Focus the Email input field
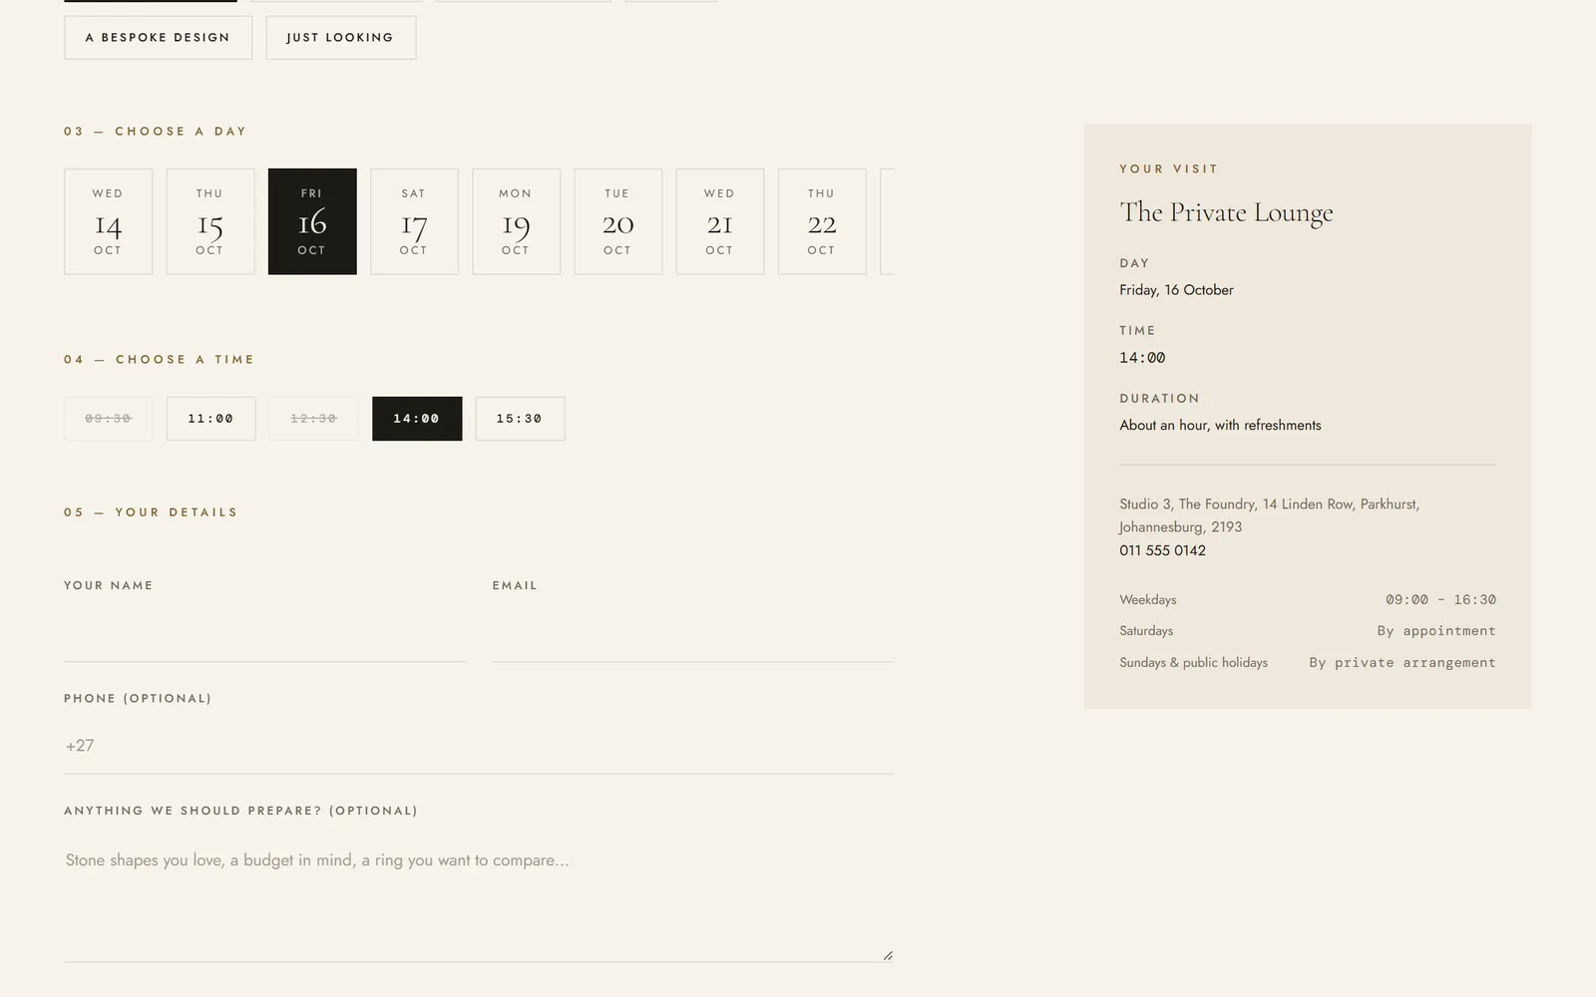Viewport: 1596px width, 997px height. coord(692,633)
